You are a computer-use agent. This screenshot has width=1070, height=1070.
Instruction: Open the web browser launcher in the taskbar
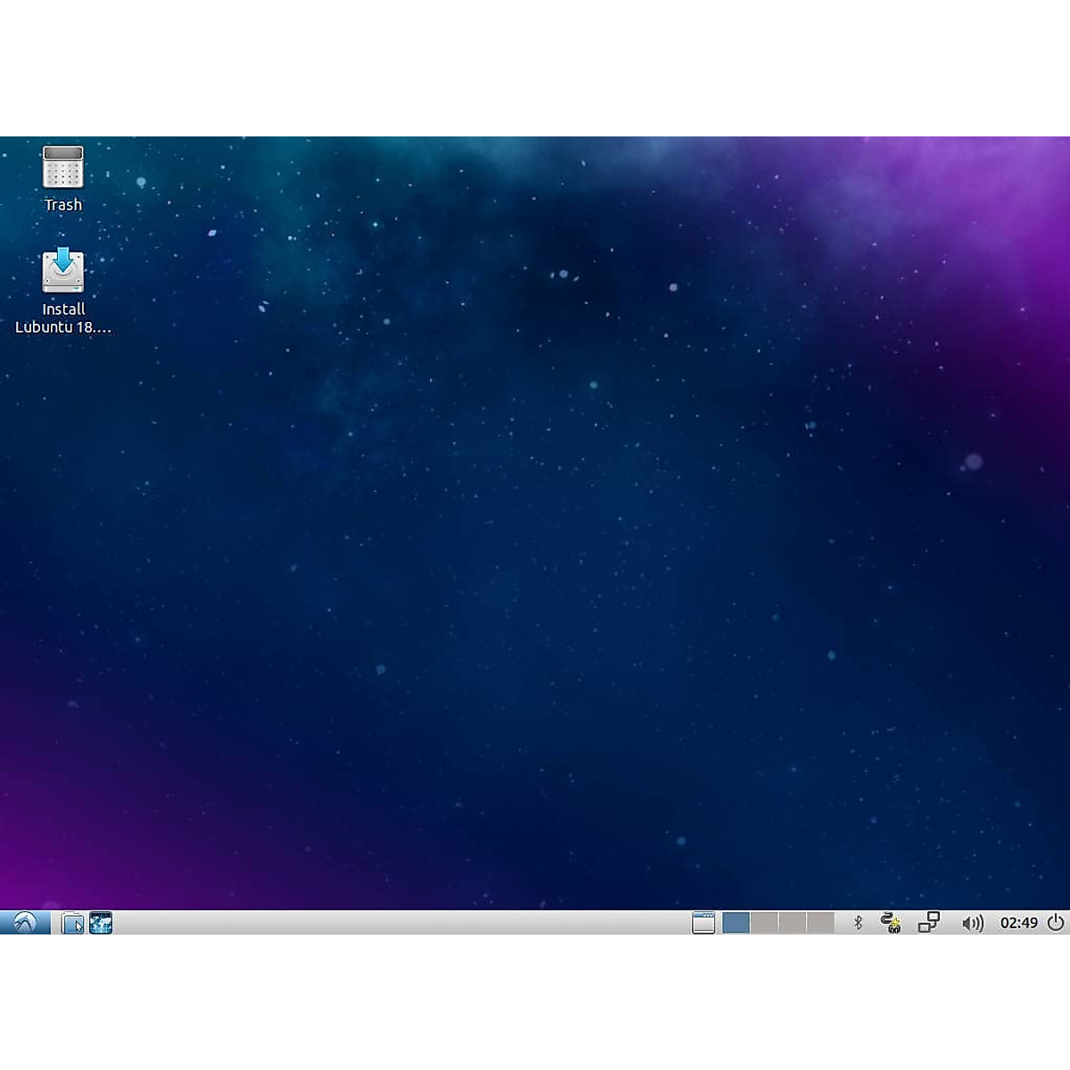click(101, 923)
